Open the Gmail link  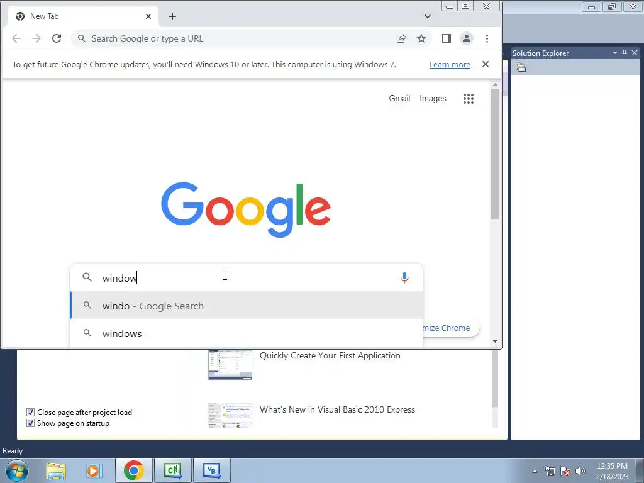[x=399, y=99]
